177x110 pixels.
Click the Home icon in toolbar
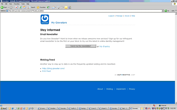click(x=24, y=7)
